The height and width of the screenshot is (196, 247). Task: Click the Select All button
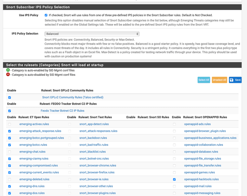[x=204, y=80]
